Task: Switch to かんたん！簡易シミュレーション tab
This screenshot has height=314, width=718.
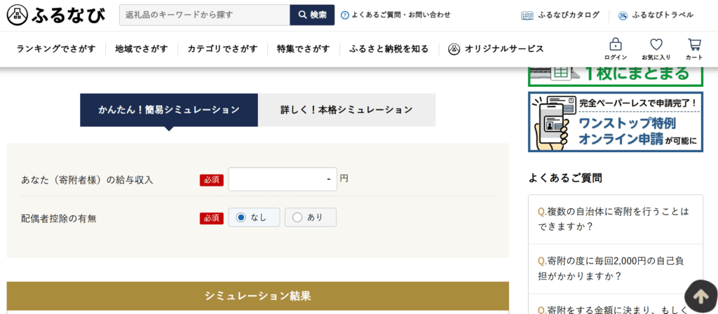Action: pyautogui.click(x=168, y=110)
